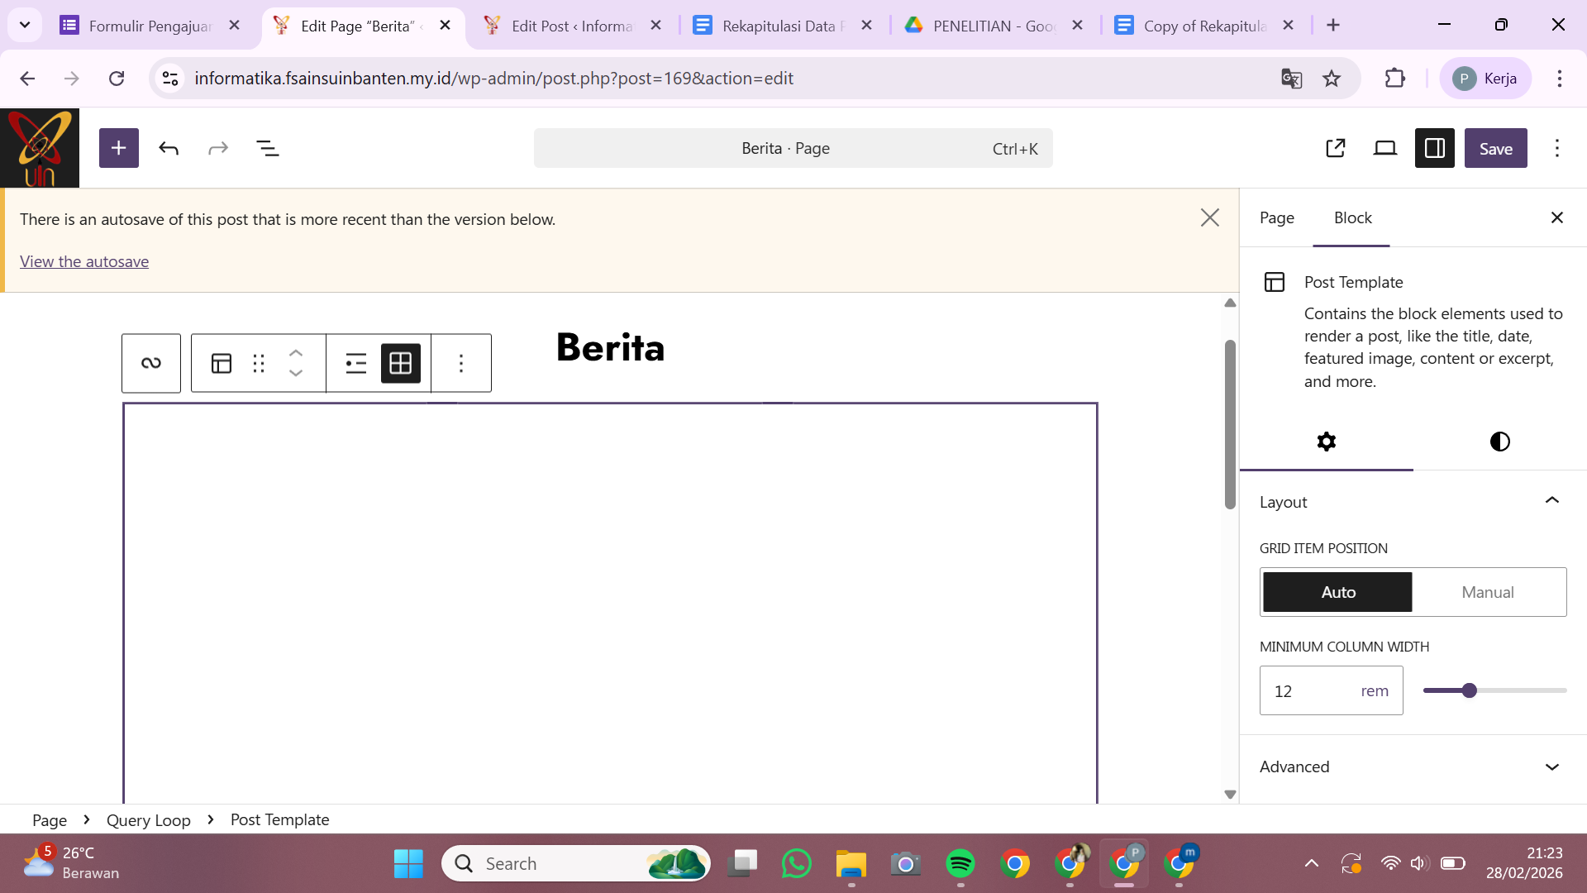Switch to list view layout
The width and height of the screenshot is (1587, 893).
pyautogui.click(x=356, y=363)
